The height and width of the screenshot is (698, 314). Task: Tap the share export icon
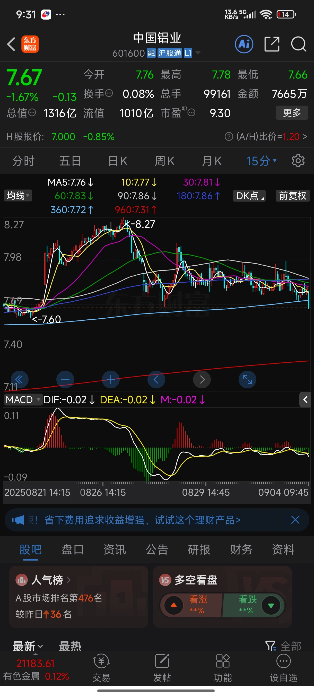(272, 44)
